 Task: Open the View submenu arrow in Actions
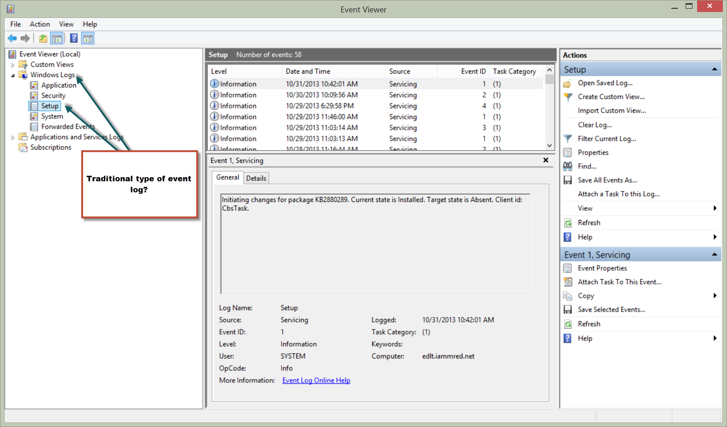[x=715, y=208]
